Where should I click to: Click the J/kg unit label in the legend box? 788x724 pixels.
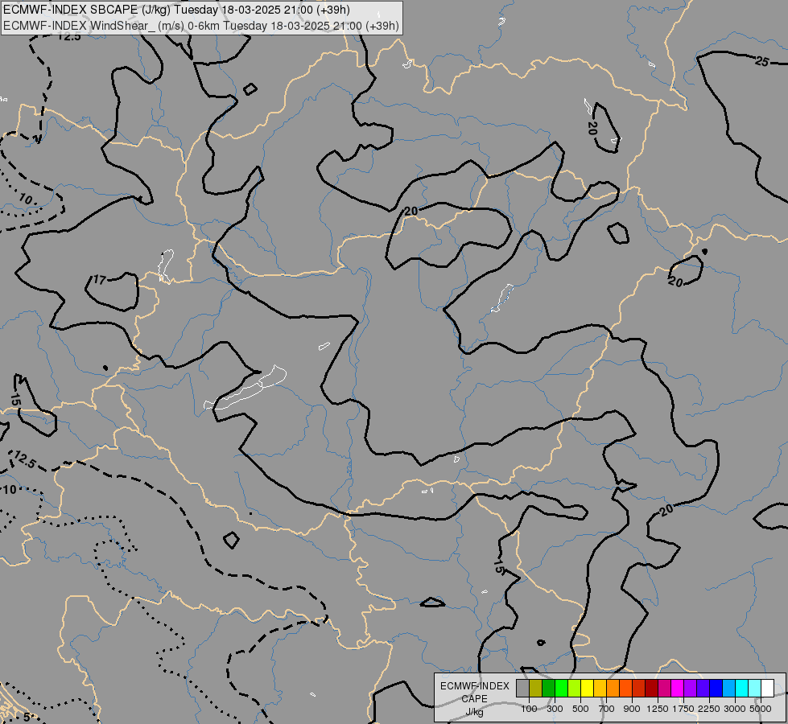tap(474, 713)
